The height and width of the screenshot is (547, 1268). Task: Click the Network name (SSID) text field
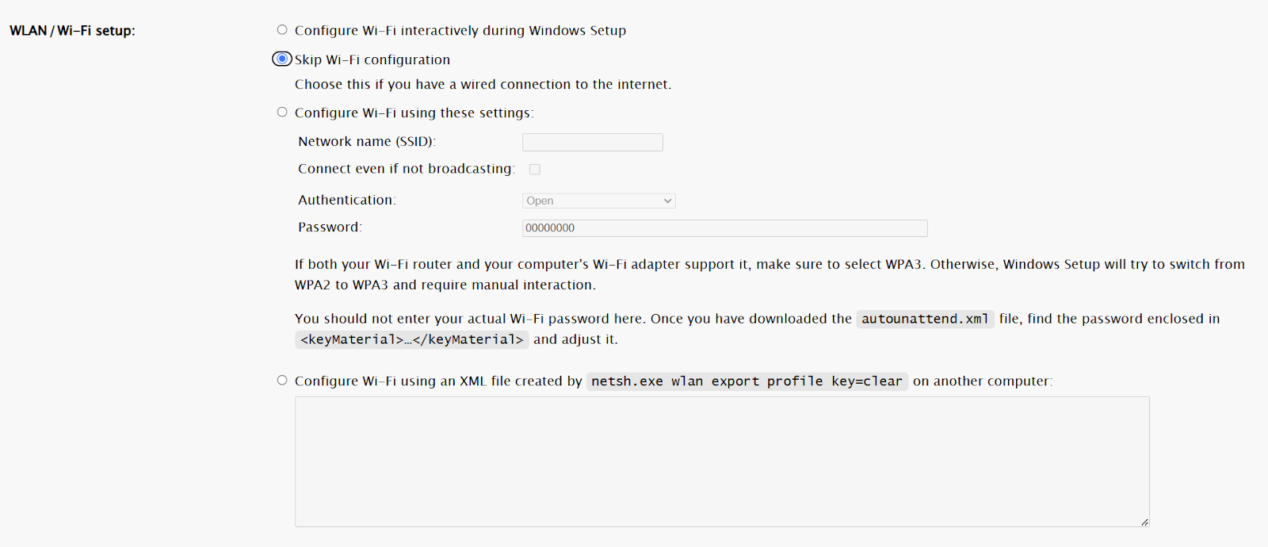click(x=592, y=143)
